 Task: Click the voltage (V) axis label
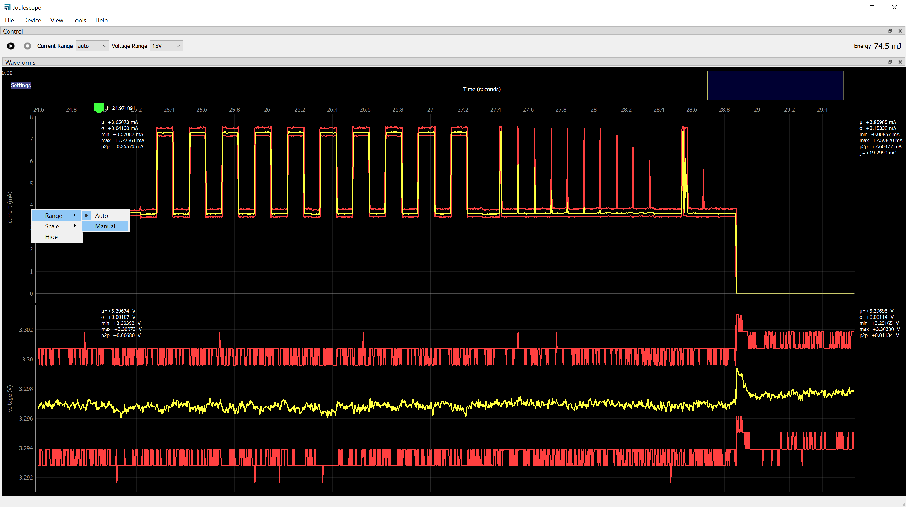pyautogui.click(x=10, y=398)
